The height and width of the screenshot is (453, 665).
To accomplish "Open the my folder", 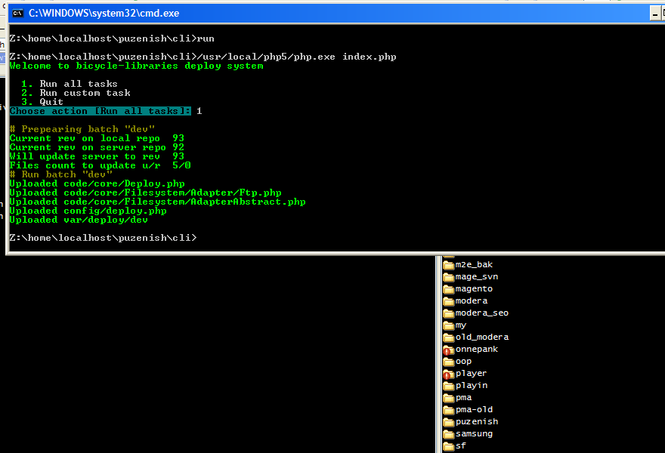I will [x=460, y=325].
